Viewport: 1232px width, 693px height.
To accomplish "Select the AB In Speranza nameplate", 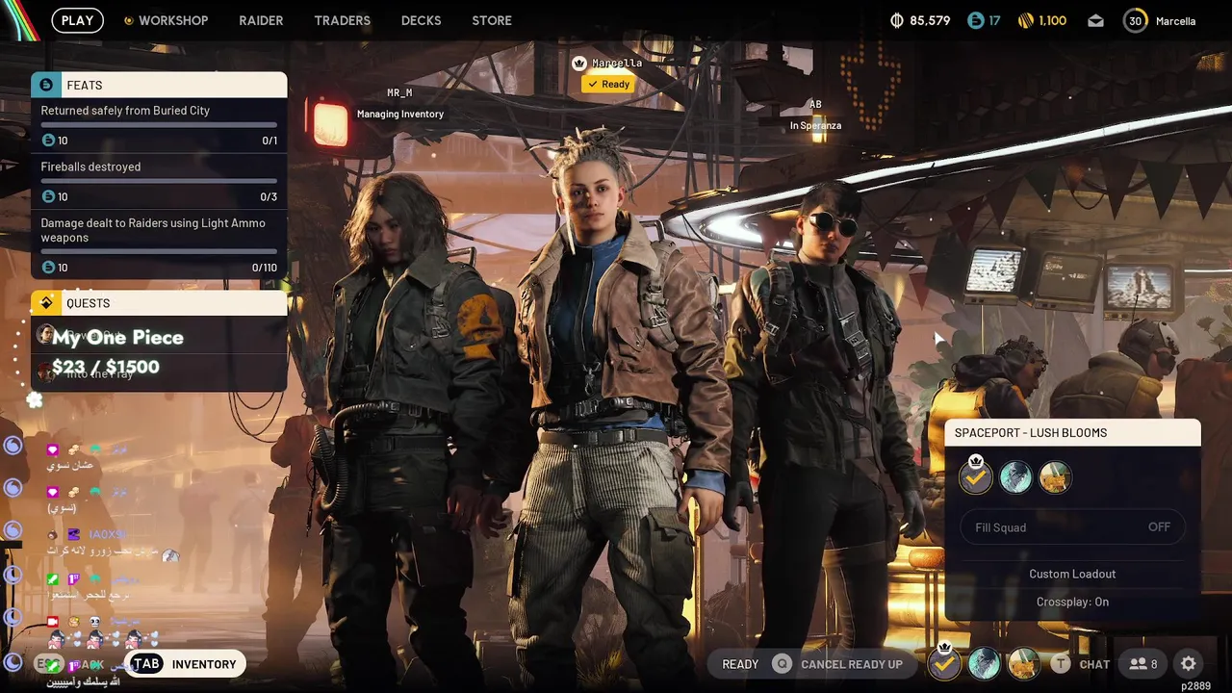I will [x=815, y=115].
